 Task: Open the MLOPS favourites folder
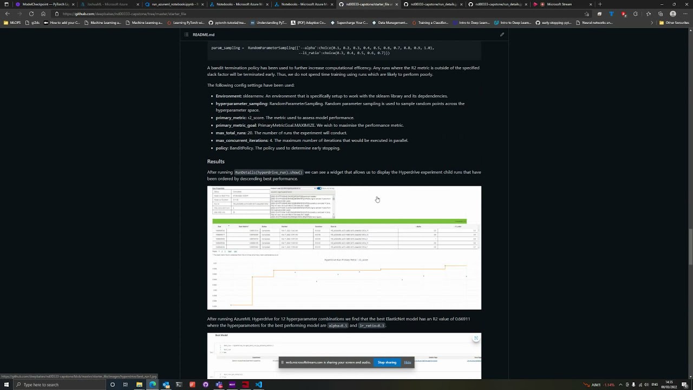click(x=13, y=23)
